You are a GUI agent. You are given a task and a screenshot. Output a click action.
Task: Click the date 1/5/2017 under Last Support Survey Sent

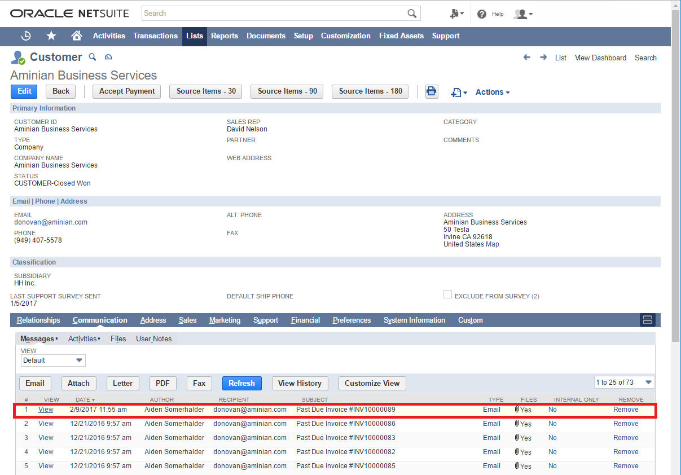(23, 304)
